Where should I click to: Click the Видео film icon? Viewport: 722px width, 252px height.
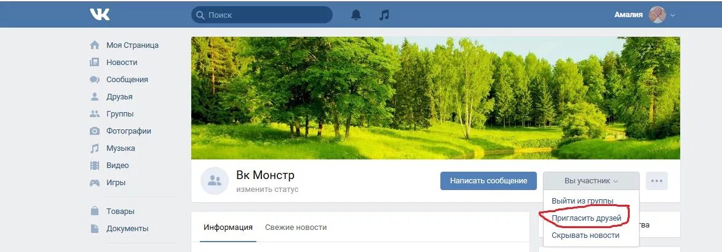pos(94,166)
